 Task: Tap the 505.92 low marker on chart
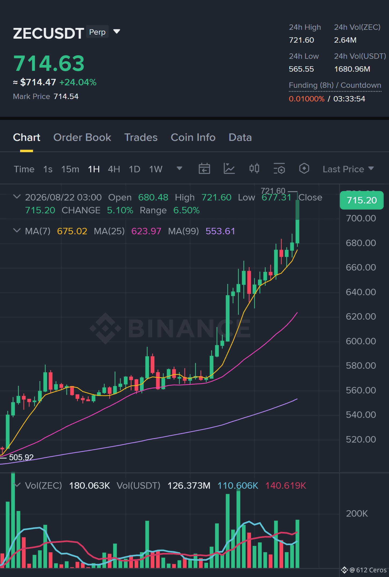tap(21, 457)
